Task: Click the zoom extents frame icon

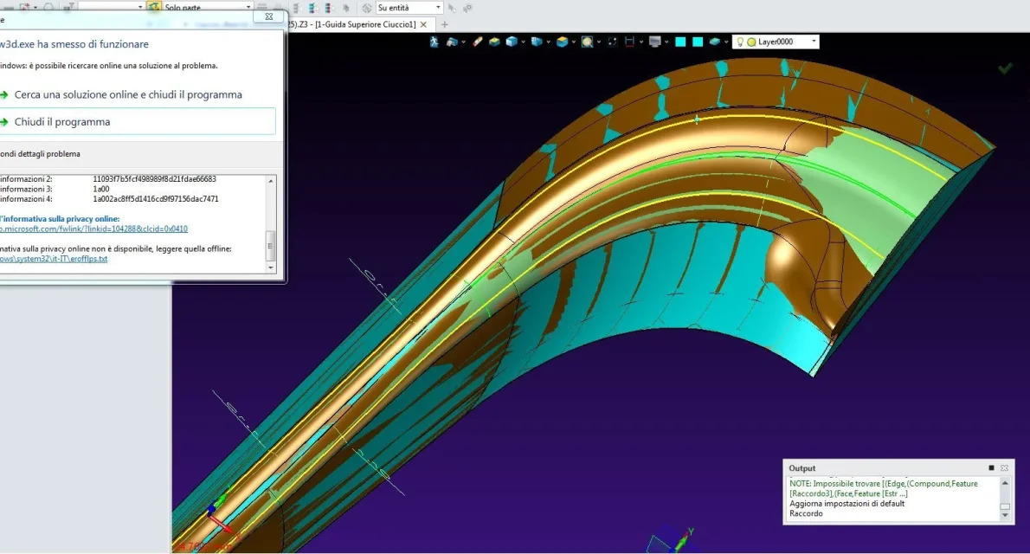Action: click(612, 42)
